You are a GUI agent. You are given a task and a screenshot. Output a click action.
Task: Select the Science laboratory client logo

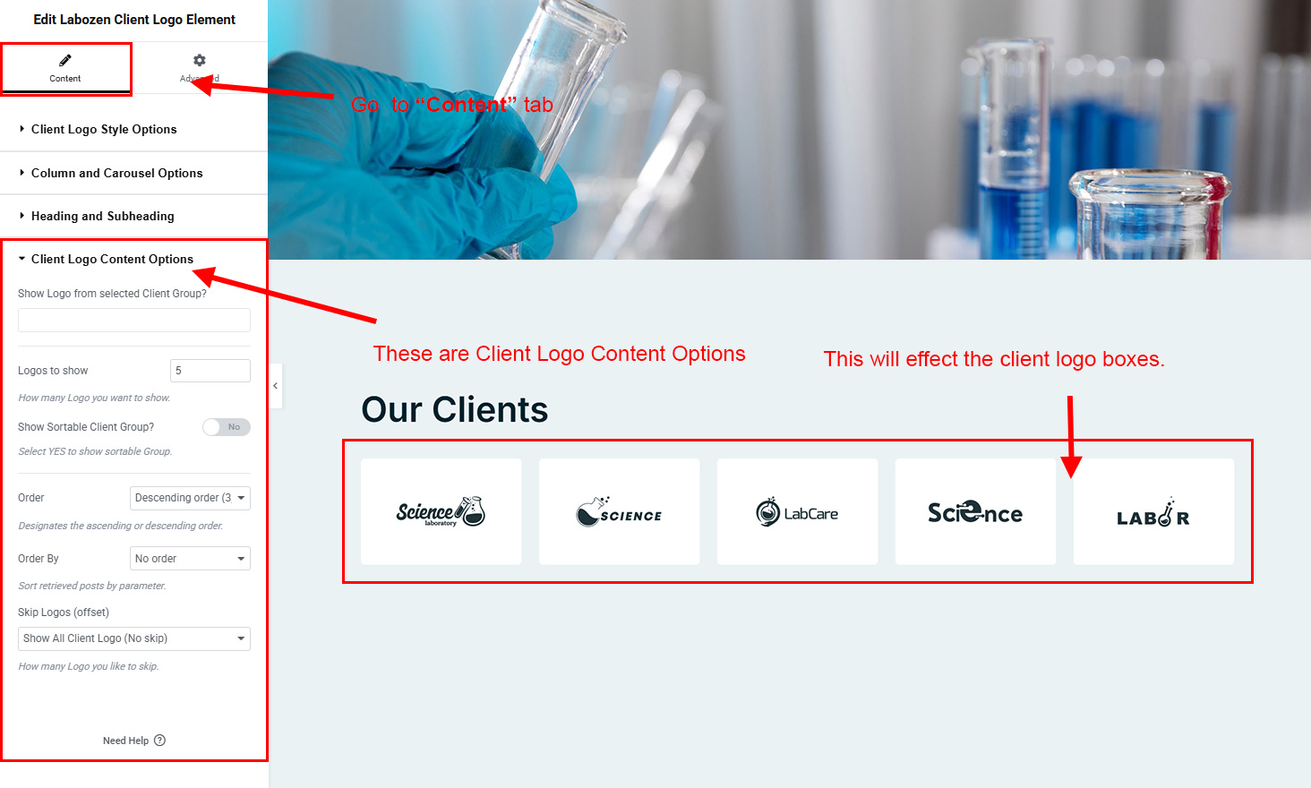click(x=441, y=511)
